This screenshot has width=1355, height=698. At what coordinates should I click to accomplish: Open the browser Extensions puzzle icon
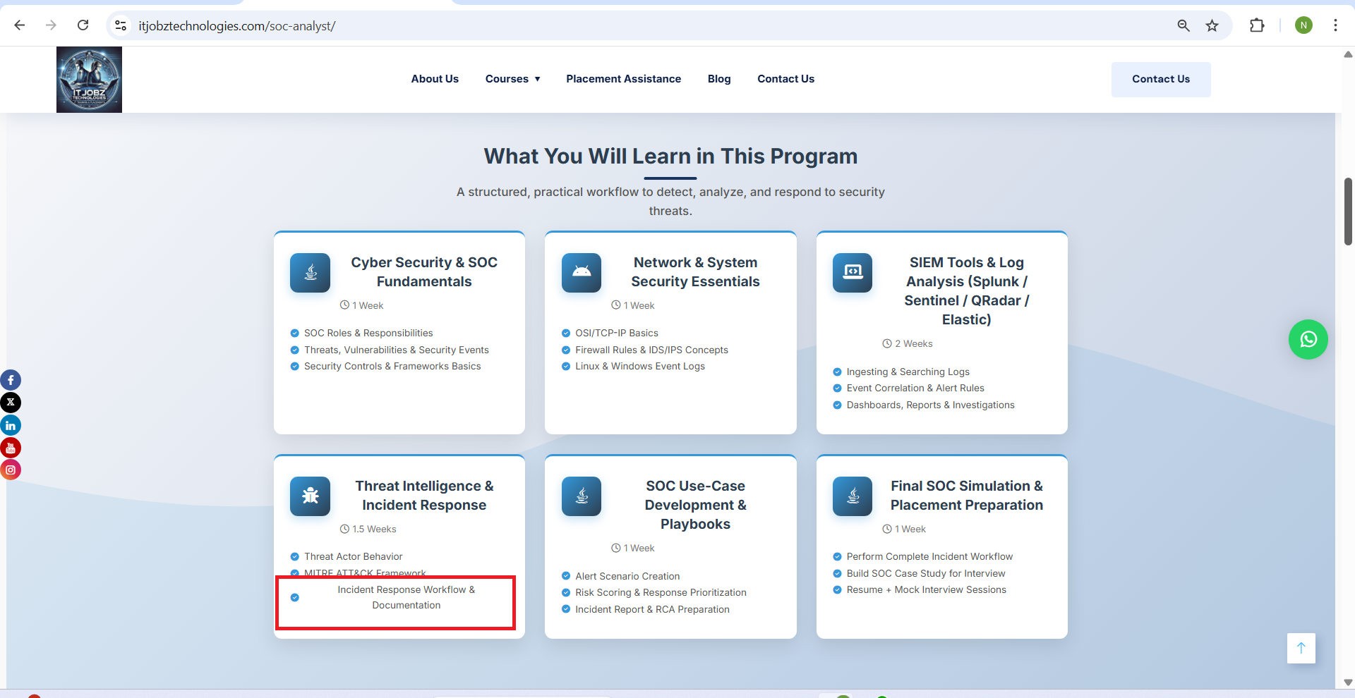pyautogui.click(x=1256, y=26)
